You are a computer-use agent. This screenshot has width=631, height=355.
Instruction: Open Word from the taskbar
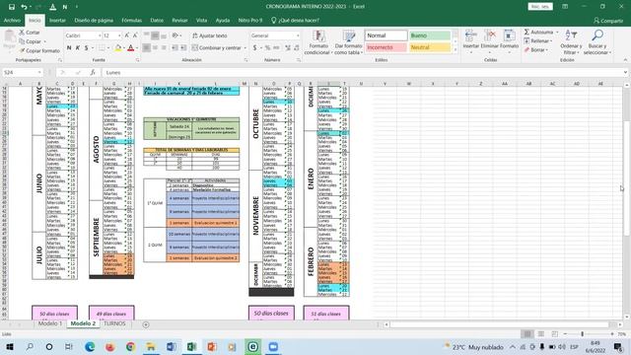(171, 346)
